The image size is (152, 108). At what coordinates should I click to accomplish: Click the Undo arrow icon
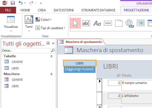pos(21,3)
